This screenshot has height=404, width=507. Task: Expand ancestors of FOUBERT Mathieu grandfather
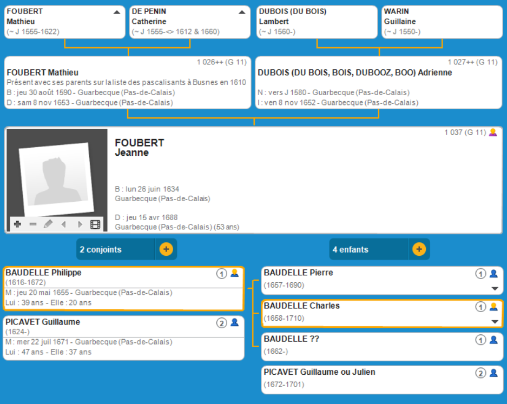117,12
